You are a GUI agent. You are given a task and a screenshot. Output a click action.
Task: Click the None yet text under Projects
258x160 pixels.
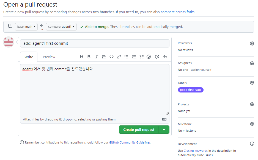184,111
